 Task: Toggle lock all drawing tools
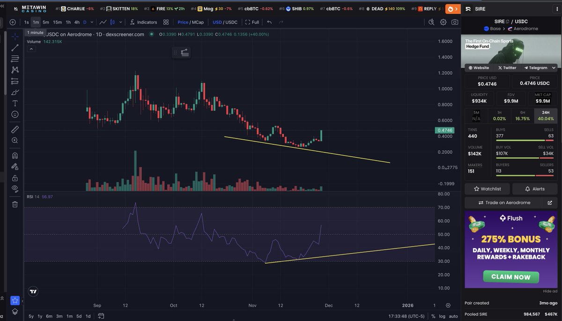(x=15, y=178)
